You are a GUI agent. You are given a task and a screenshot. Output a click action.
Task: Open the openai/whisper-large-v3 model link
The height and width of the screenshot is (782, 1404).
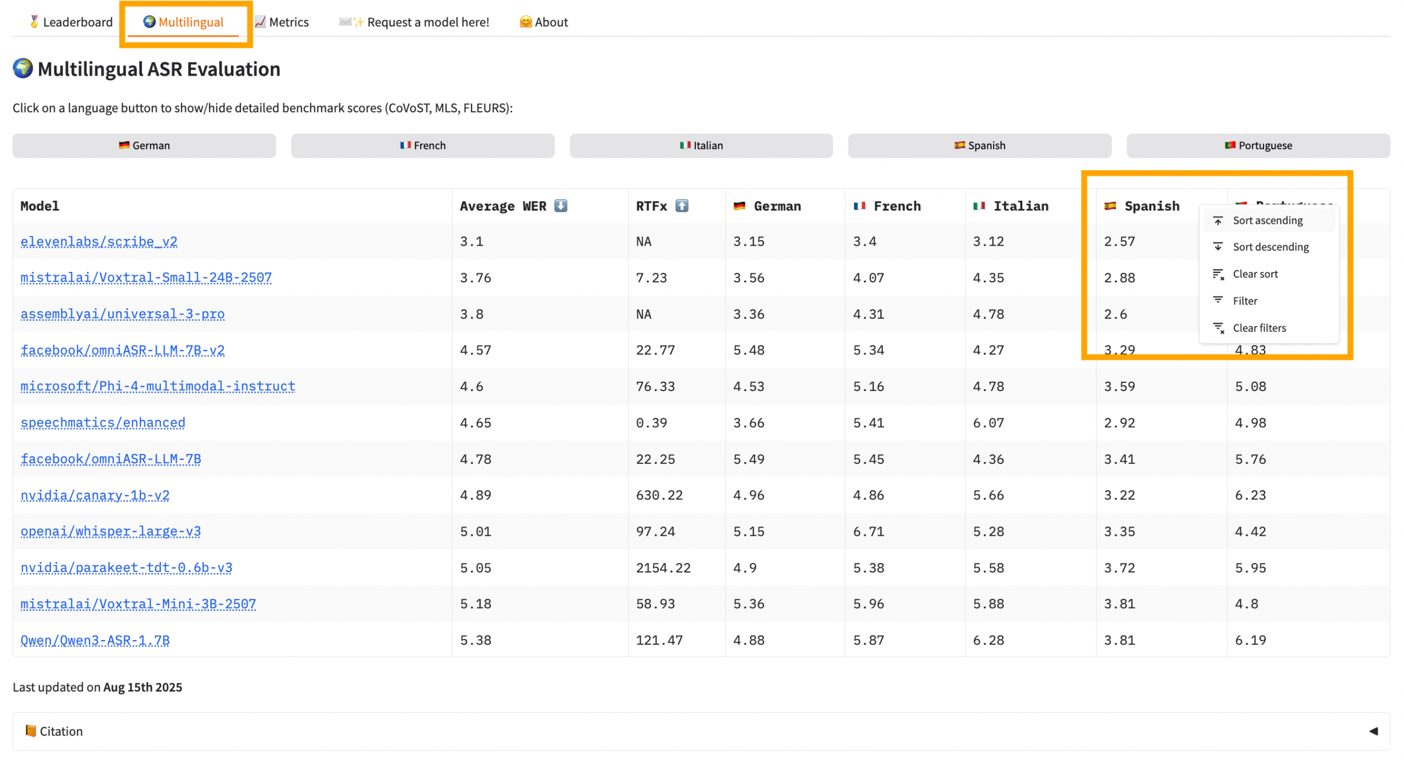(111, 532)
